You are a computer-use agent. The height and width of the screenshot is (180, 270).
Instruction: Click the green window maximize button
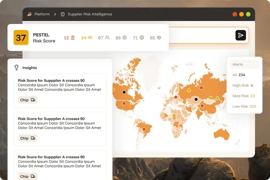coord(248,14)
